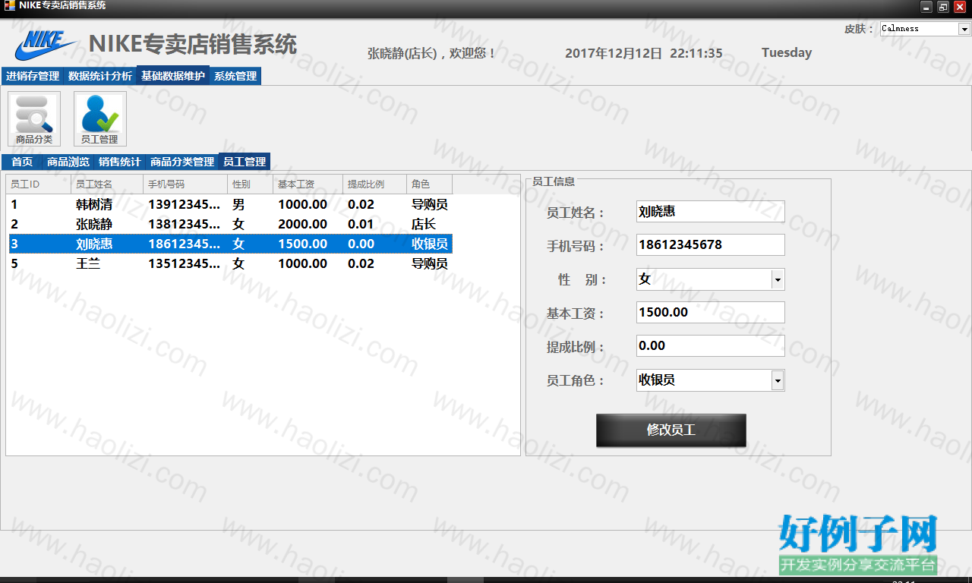Focus the 员工姓名 input field

711,212
